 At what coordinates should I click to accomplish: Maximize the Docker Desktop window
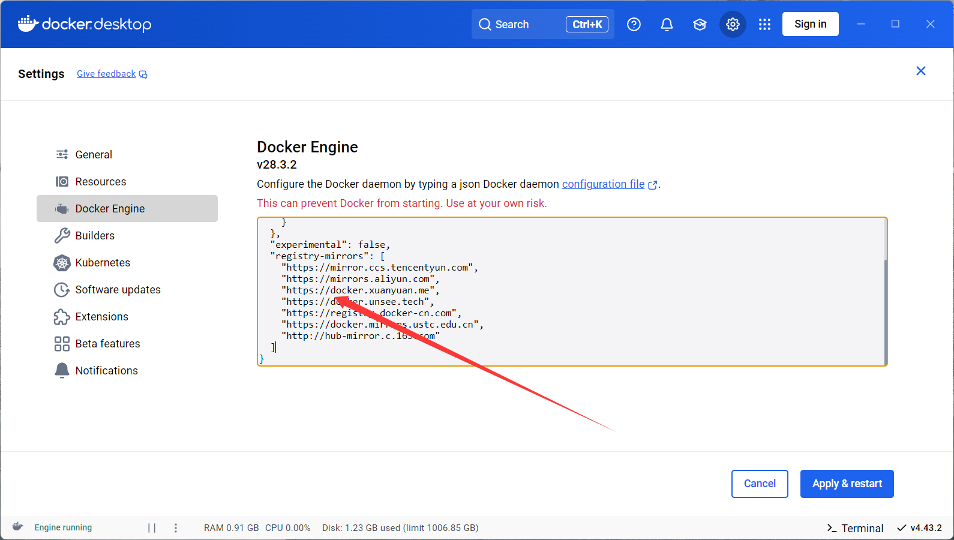tap(895, 24)
